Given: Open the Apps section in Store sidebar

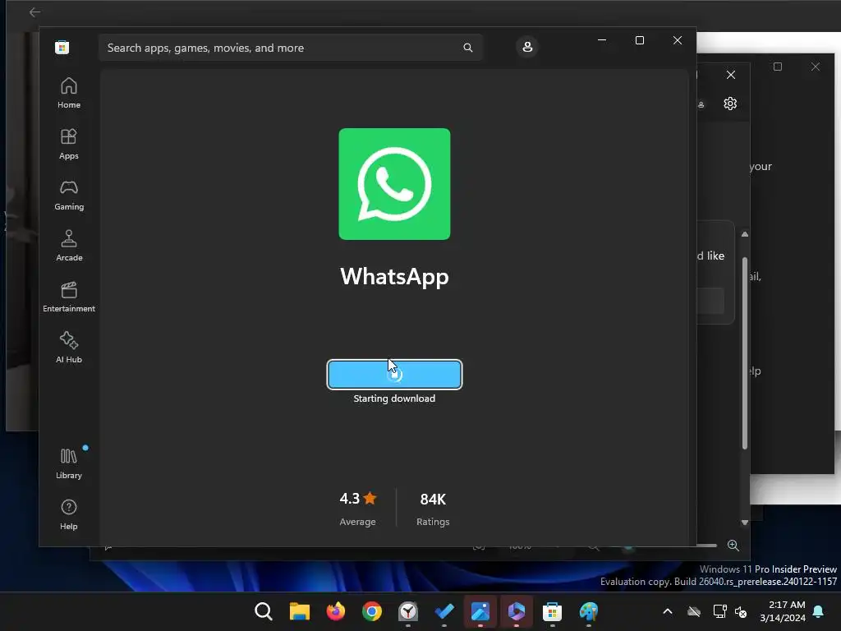Looking at the screenshot, I should click(x=69, y=144).
